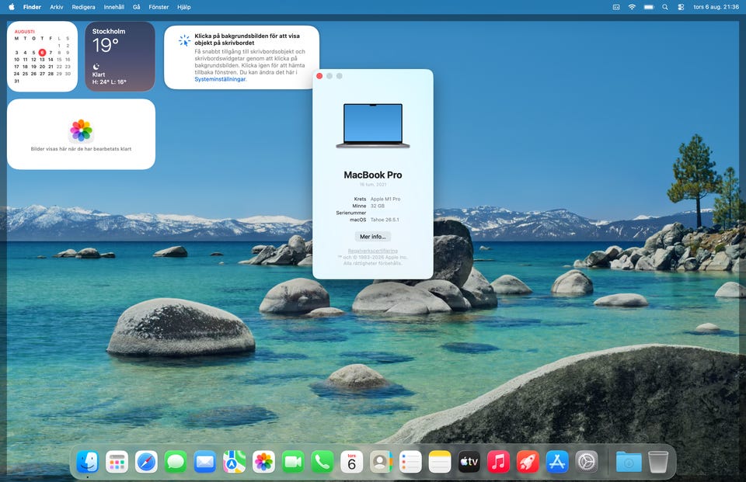
Task: Select today's date 6 in calendar widget
Action: click(42, 52)
